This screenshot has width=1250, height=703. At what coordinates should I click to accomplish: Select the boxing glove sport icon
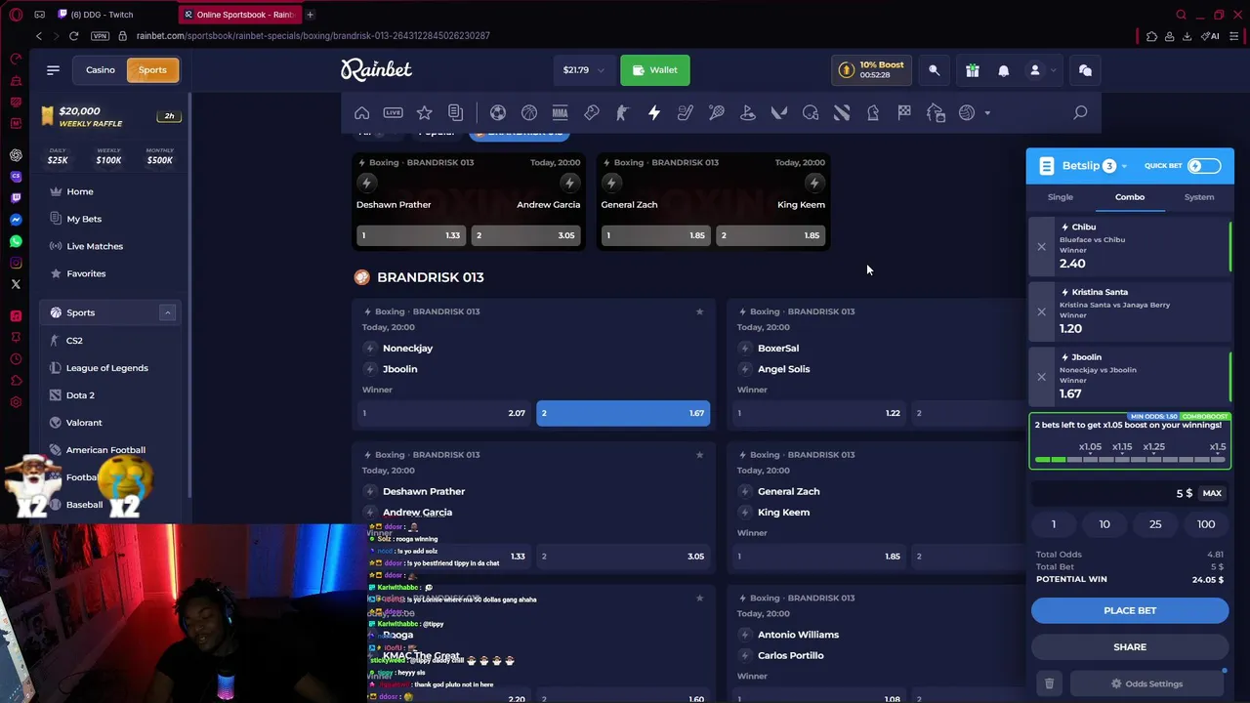coord(592,113)
